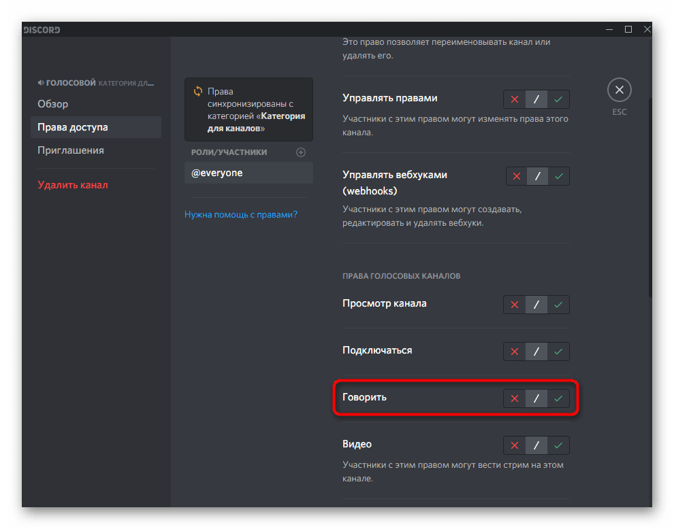Click the РОЛИ/УЧАСТНИКИ heading text
The image size is (674, 529).
pos(229,152)
